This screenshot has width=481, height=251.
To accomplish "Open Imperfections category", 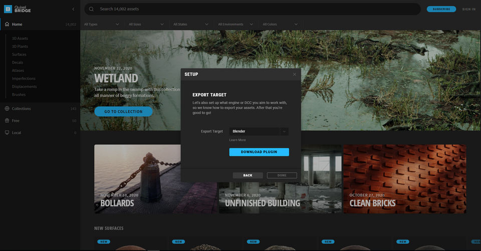I will [24, 79].
